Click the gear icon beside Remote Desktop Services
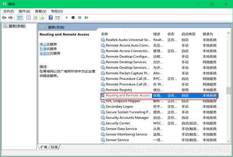The height and width of the screenshot is (157, 233). [x=103, y=62]
